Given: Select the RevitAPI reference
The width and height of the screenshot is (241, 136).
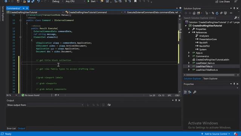Looking at the screenshot, I should click(203, 43).
